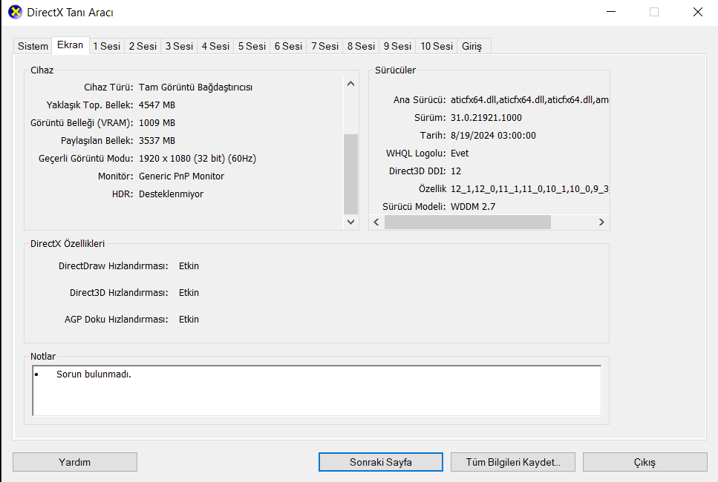Open the 10 Sesi tab
The height and width of the screenshot is (482, 718).
pos(437,46)
